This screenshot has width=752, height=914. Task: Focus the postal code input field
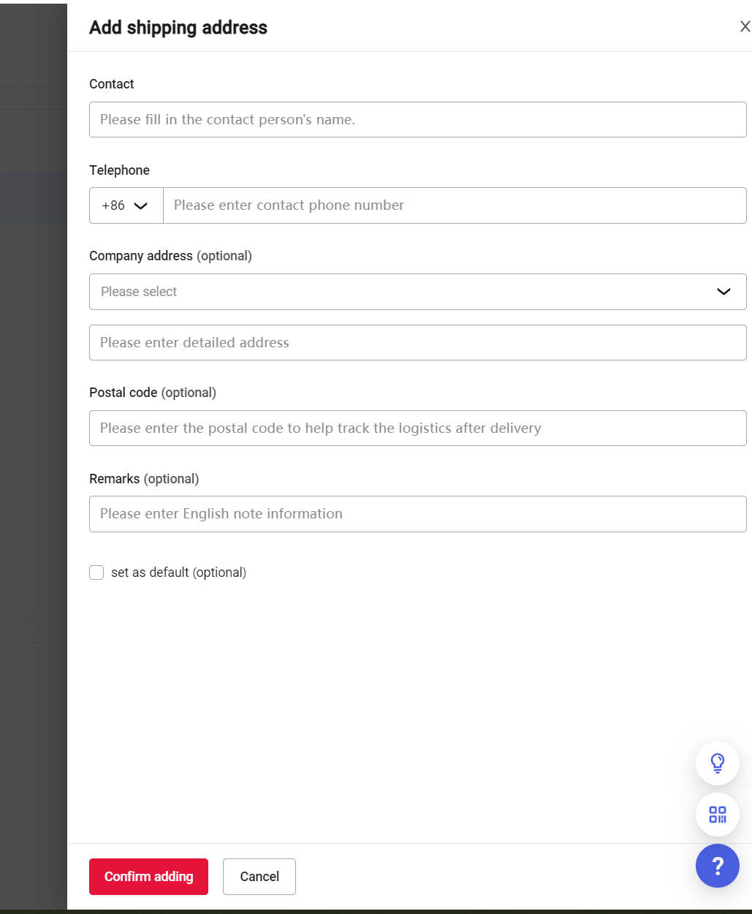tap(417, 428)
